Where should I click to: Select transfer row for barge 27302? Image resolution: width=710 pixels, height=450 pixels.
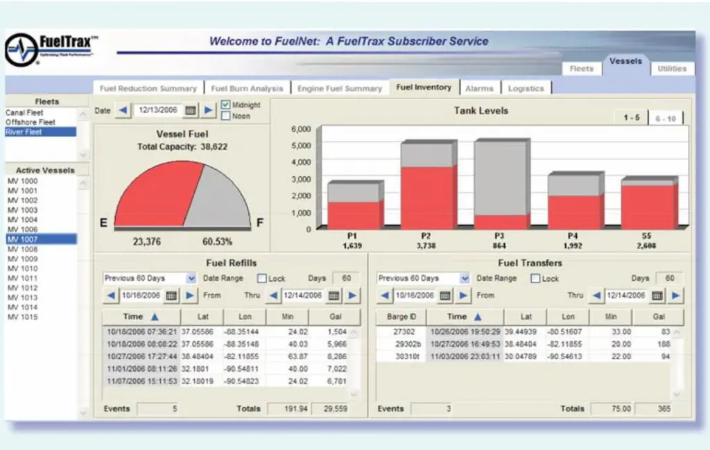524,332
